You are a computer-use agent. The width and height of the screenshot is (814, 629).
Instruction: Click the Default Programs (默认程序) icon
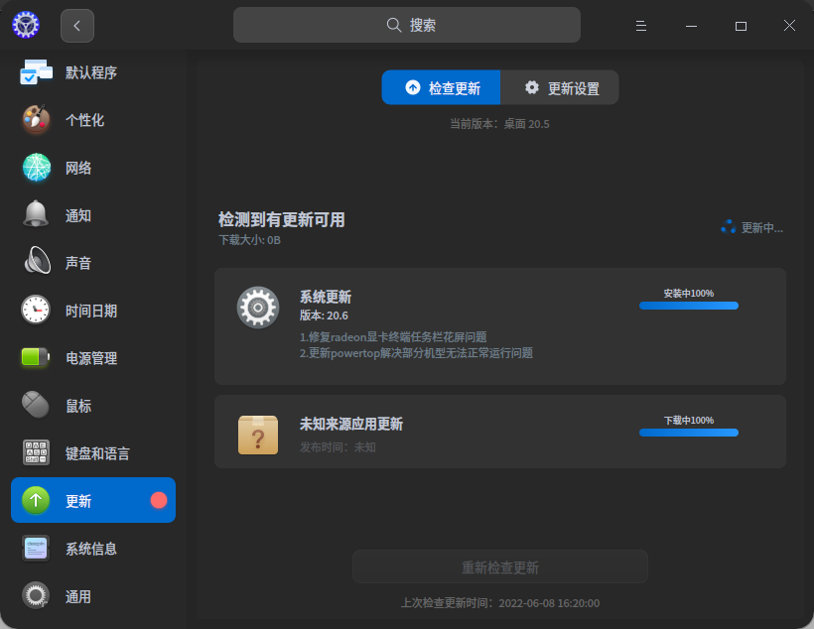click(36, 72)
